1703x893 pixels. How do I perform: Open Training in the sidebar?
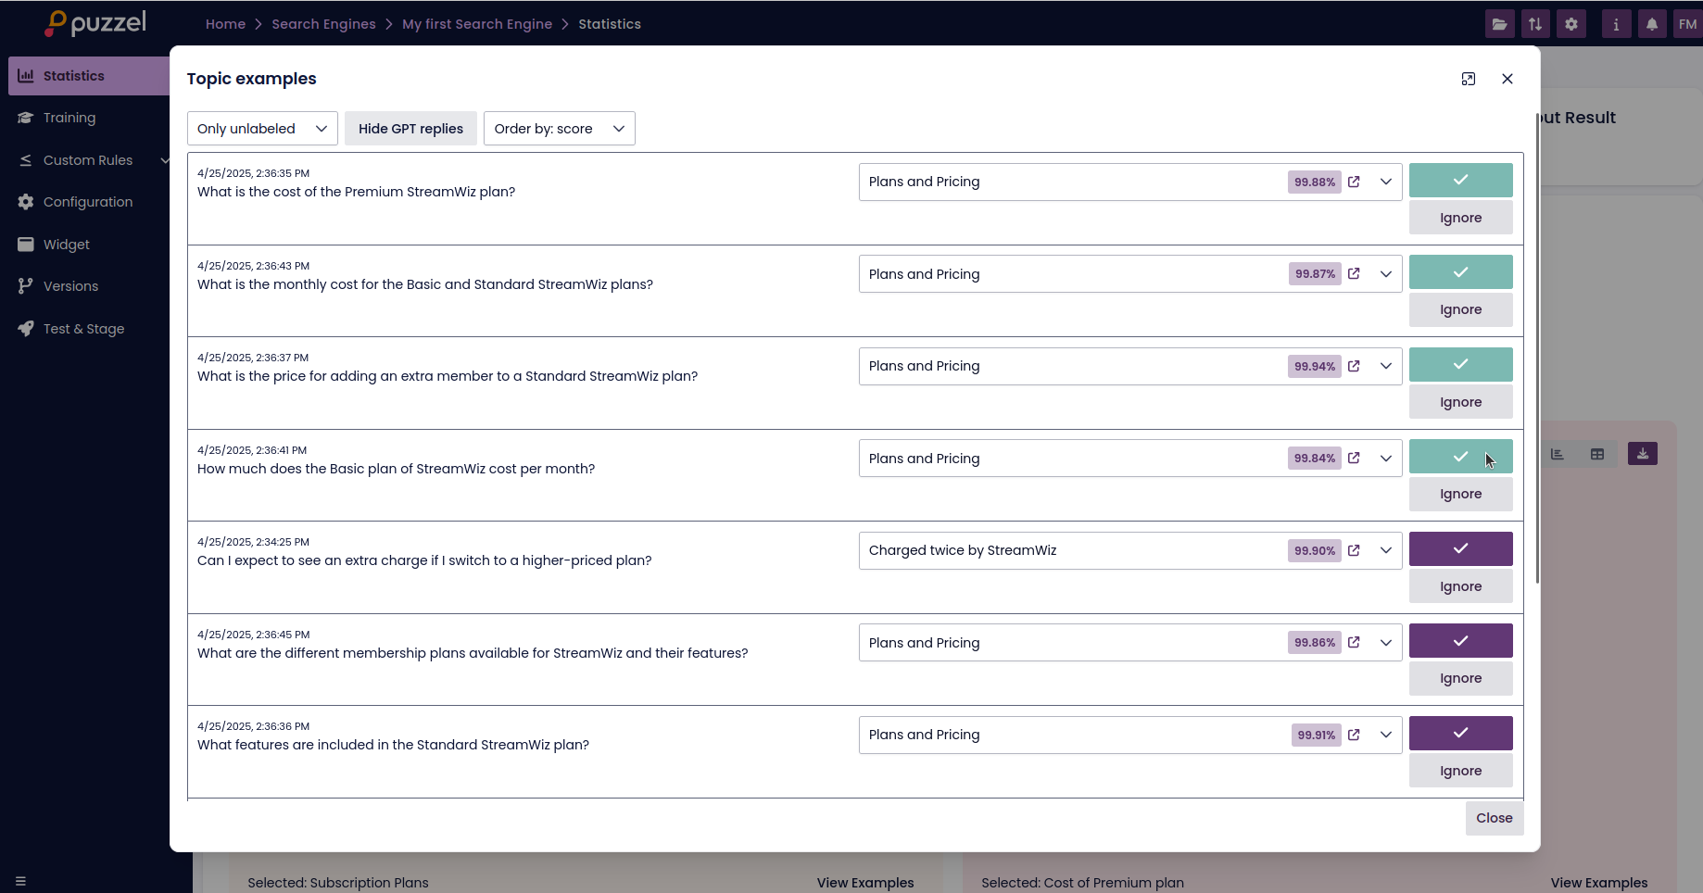69,118
